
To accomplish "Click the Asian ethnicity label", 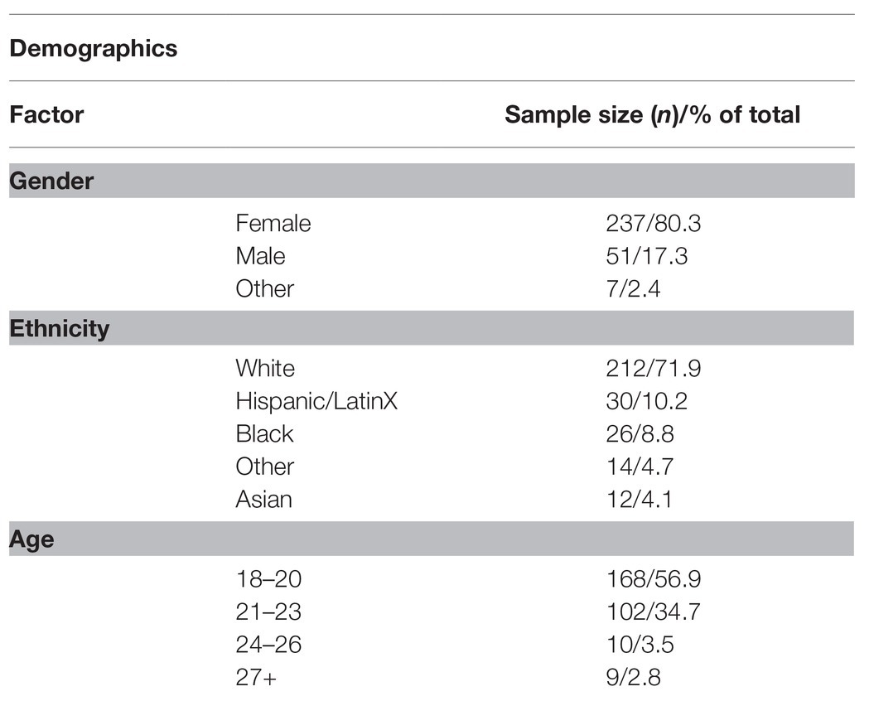I will click(263, 500).
